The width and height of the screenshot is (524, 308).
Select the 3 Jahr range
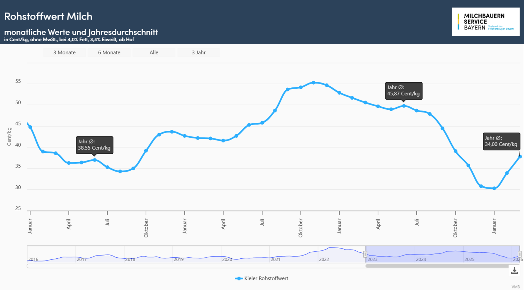198,52
